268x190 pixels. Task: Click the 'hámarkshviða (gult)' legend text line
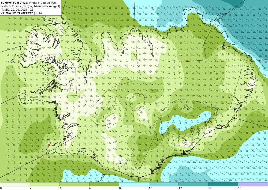pyautogui.click(x=31, y=6)
